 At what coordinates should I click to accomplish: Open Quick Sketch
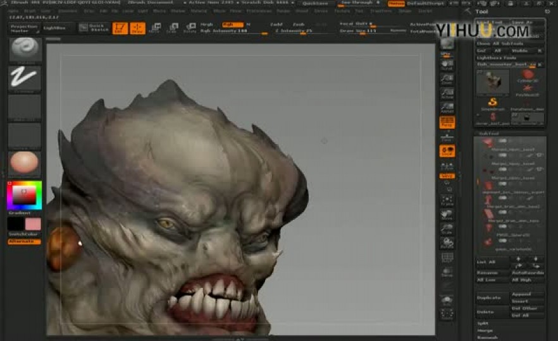94,28
